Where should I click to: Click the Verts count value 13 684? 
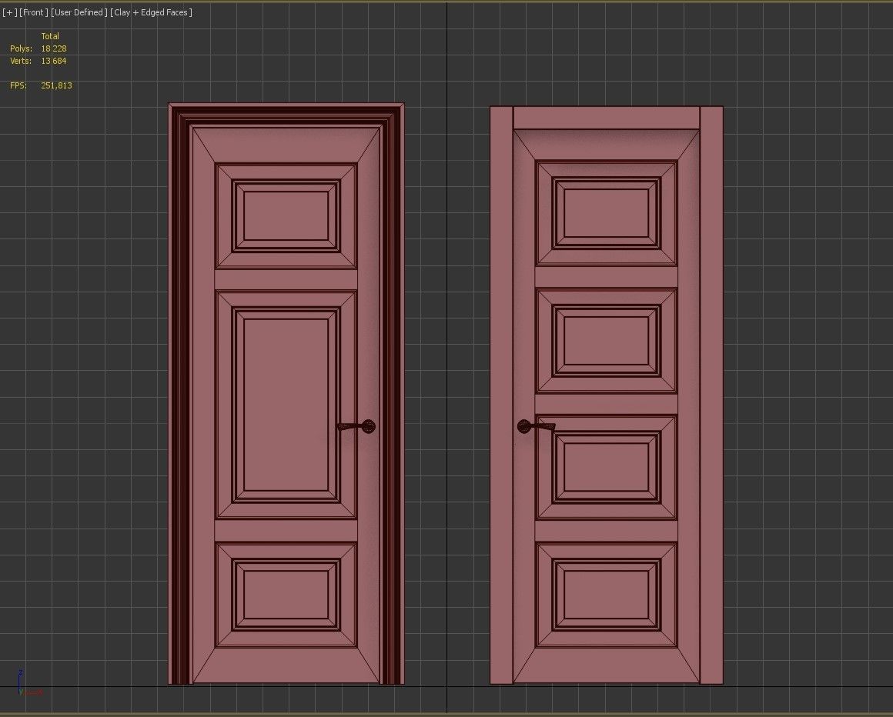point(54,61)
